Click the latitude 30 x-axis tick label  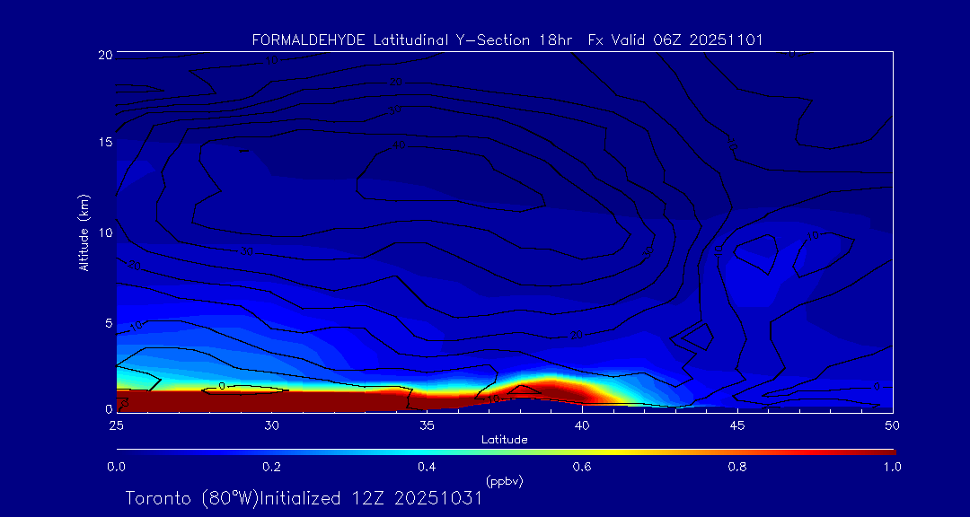[x=271, y=424]
